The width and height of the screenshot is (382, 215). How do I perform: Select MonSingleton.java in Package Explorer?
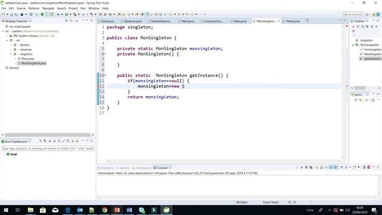[33, 63]
